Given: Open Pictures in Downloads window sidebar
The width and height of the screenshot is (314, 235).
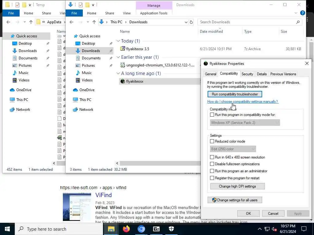Looking at the screenshot, I should click(88, 65).
